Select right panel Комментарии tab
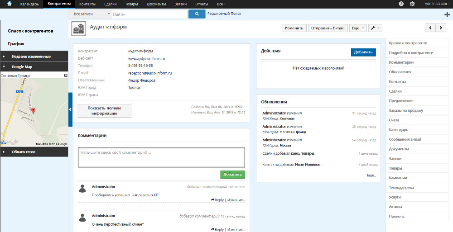This screenshot has height=232, width=453. click(x=417, y=62)
